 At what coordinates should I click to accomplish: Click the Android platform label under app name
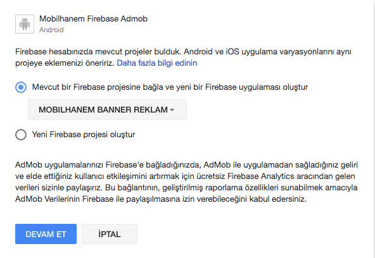click(x=51, y=30)
